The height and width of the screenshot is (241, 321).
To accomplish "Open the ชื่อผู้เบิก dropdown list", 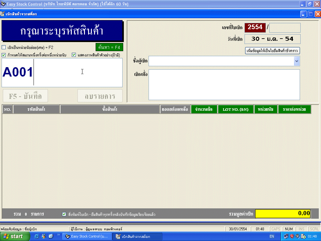I will 297,61.
